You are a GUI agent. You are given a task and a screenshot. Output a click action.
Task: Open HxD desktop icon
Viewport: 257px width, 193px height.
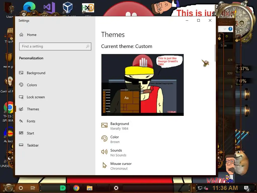click(88, 8)
